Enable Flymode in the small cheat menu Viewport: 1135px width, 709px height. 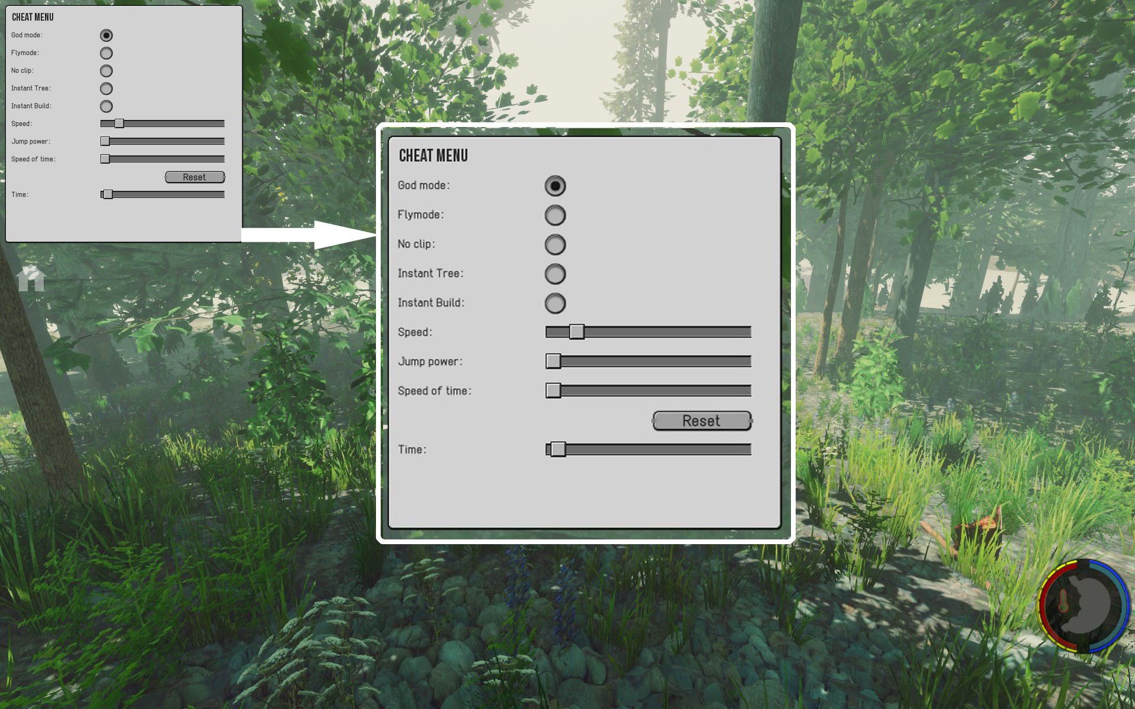(106, 53)
